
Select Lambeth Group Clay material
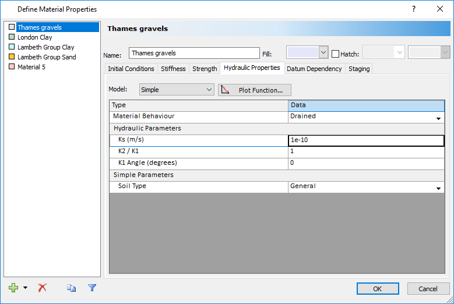[45, 47]
